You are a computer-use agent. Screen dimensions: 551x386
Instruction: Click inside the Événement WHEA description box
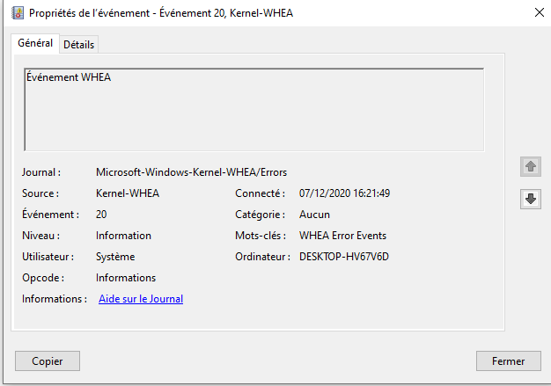(254, 110)
